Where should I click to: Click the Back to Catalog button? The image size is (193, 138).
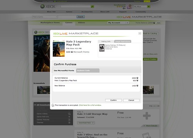tap(150, 33)
